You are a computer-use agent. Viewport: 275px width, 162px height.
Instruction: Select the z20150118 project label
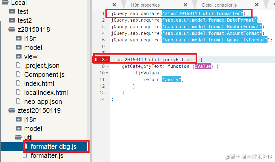click(34, 29)
